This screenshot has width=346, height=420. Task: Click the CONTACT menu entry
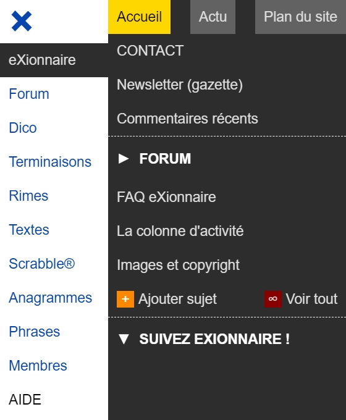(150, 51)
